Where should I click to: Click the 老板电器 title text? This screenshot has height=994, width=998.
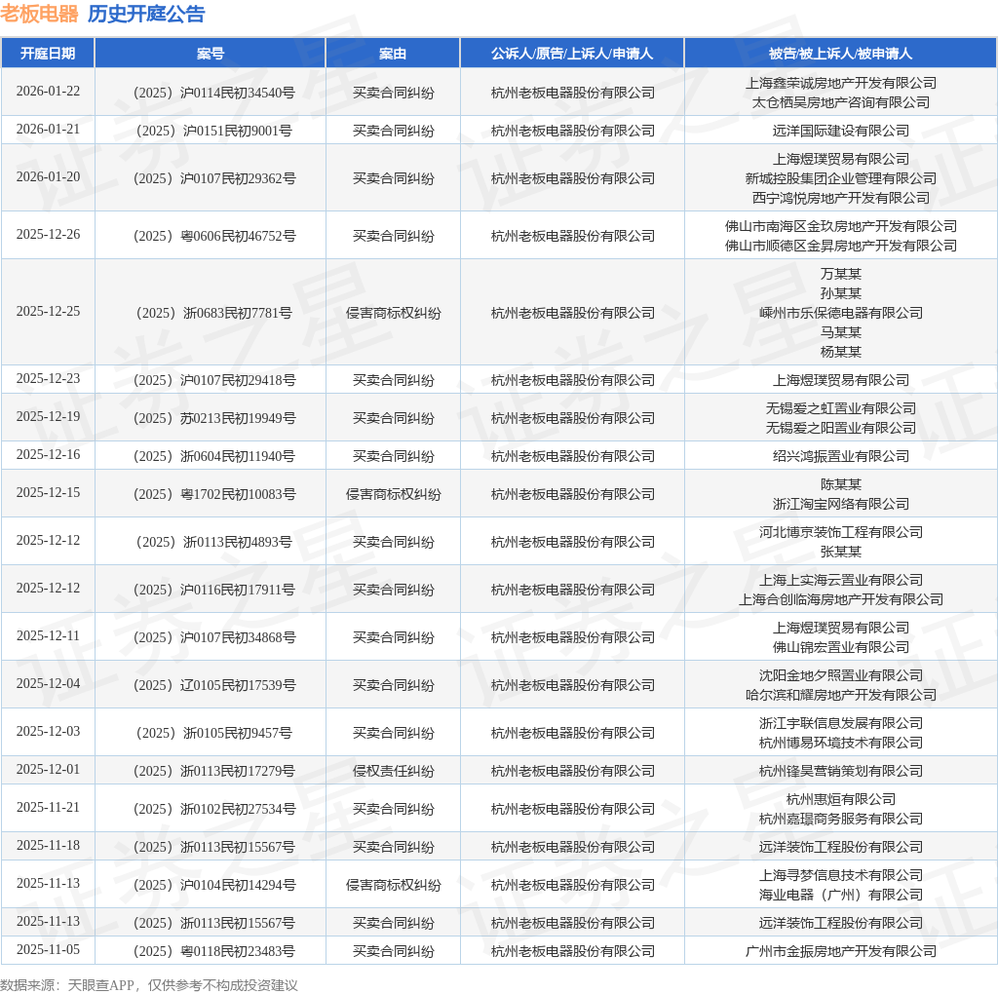click(39, 14)
